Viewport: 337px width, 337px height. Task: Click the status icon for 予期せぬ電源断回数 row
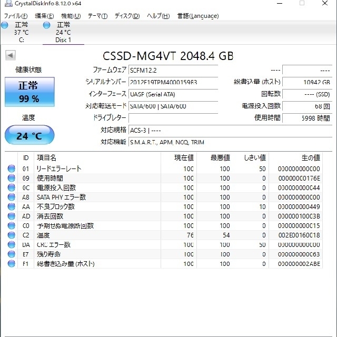pos(12,225)
